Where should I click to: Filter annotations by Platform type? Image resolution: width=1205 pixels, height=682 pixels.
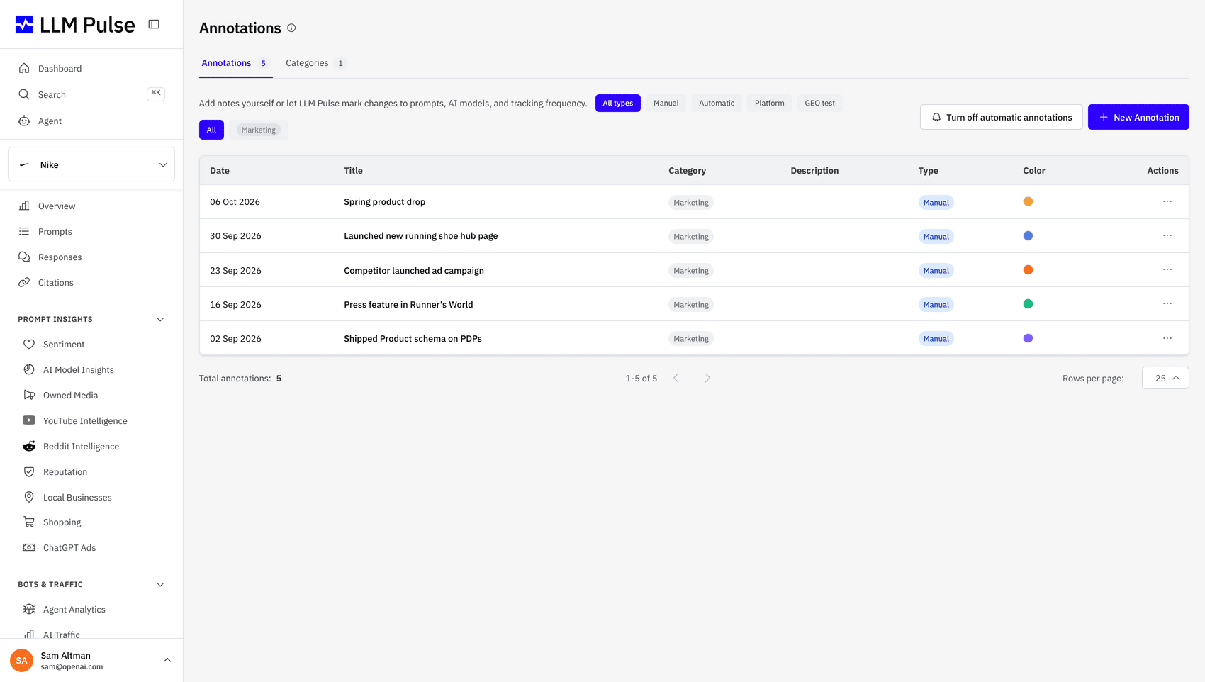point(770,103)
